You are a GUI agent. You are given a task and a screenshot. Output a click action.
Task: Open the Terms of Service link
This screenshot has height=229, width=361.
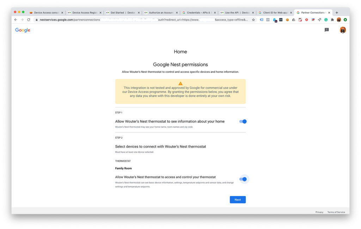(336, 212)
